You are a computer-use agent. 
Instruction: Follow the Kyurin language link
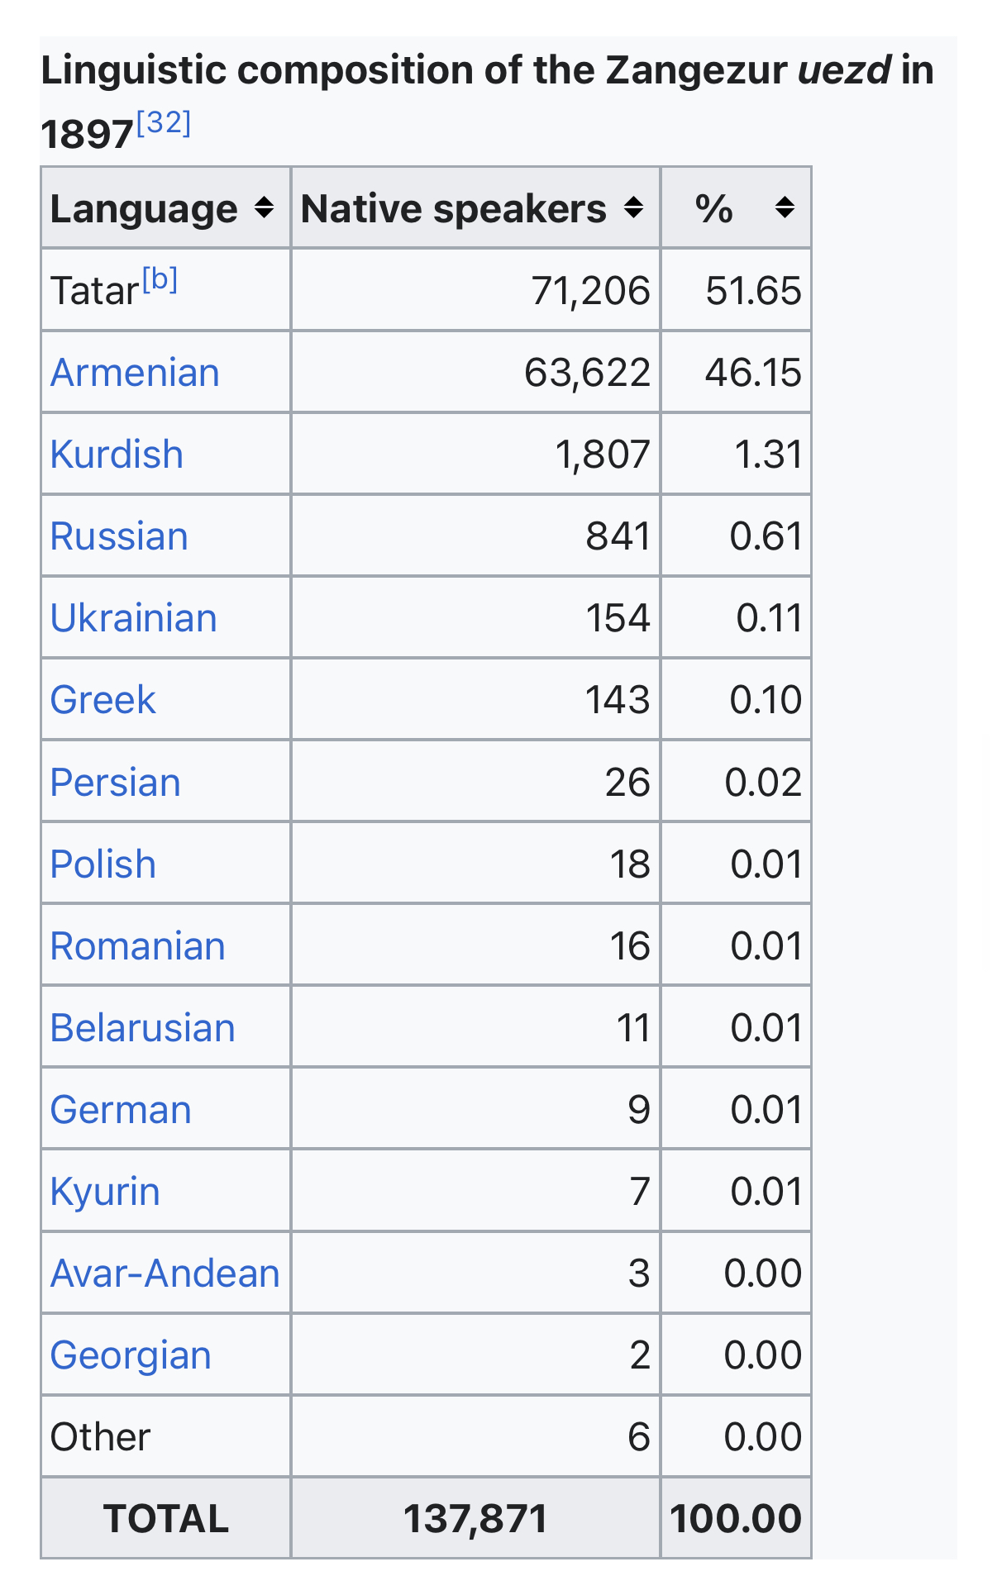coord(105,1192)
